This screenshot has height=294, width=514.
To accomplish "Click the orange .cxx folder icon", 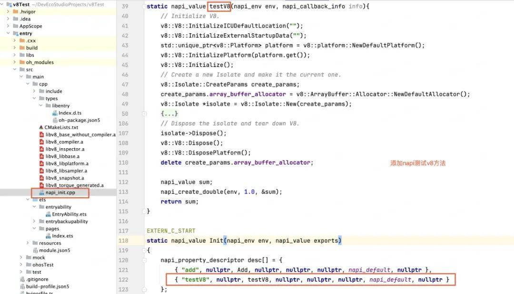I will (22, 40).
